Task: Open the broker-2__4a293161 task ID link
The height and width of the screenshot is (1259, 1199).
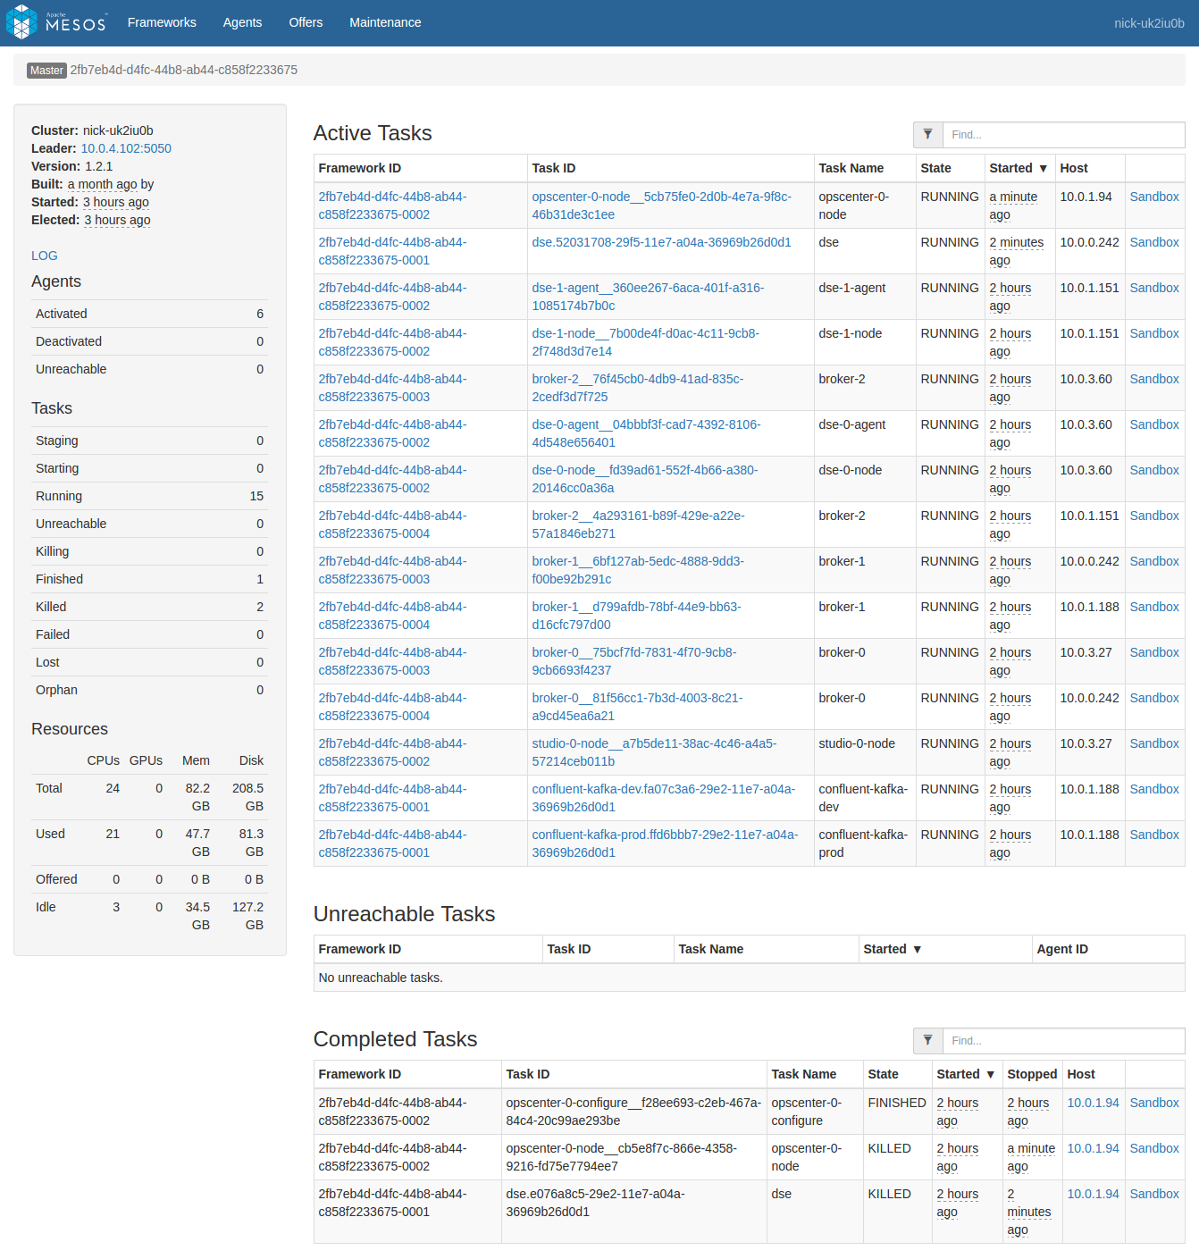Action: pyautogui.click(x=639, y=525)
